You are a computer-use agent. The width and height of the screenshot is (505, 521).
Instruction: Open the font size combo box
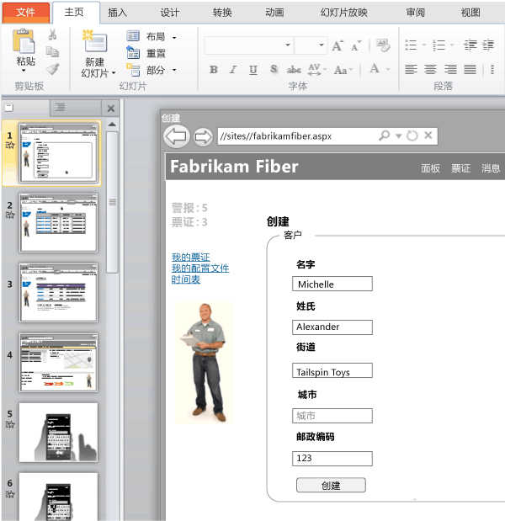[311, 45]
